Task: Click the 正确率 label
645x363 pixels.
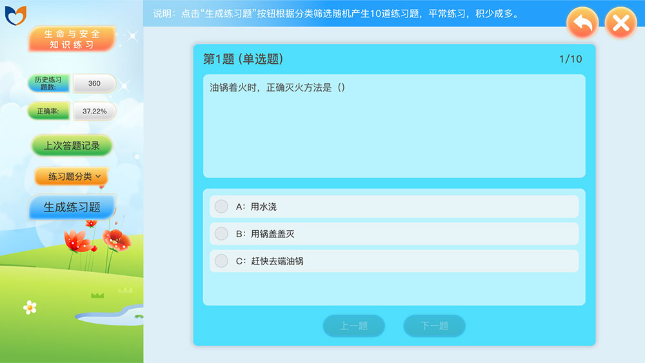Action: pyautogui.click(x=48, y=111)
